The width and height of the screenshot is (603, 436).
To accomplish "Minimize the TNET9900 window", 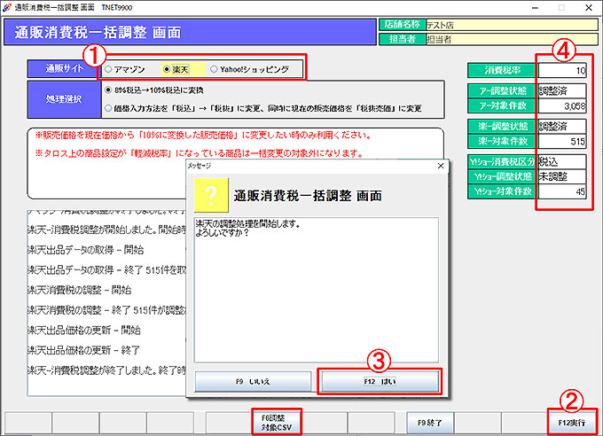I will (x=535, y=8).
